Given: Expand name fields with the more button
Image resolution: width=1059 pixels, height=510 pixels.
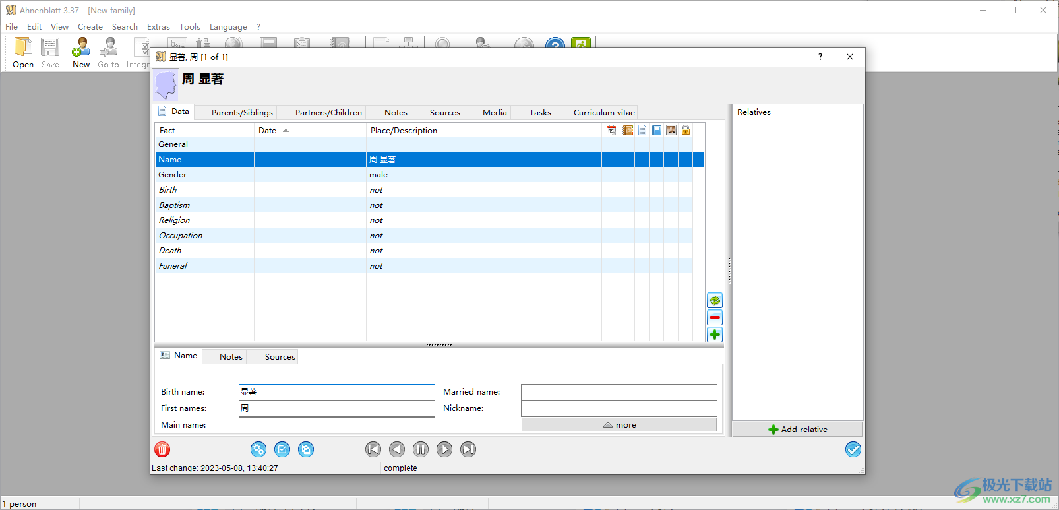Looking at the screenshot, I should click(x=619, y=425).
